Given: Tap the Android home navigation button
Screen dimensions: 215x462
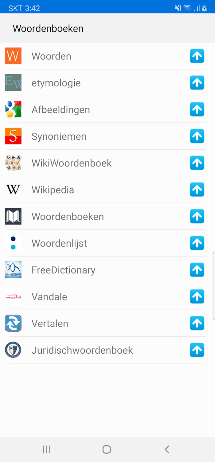Looking at the screenshot, I should pos(107,449).
